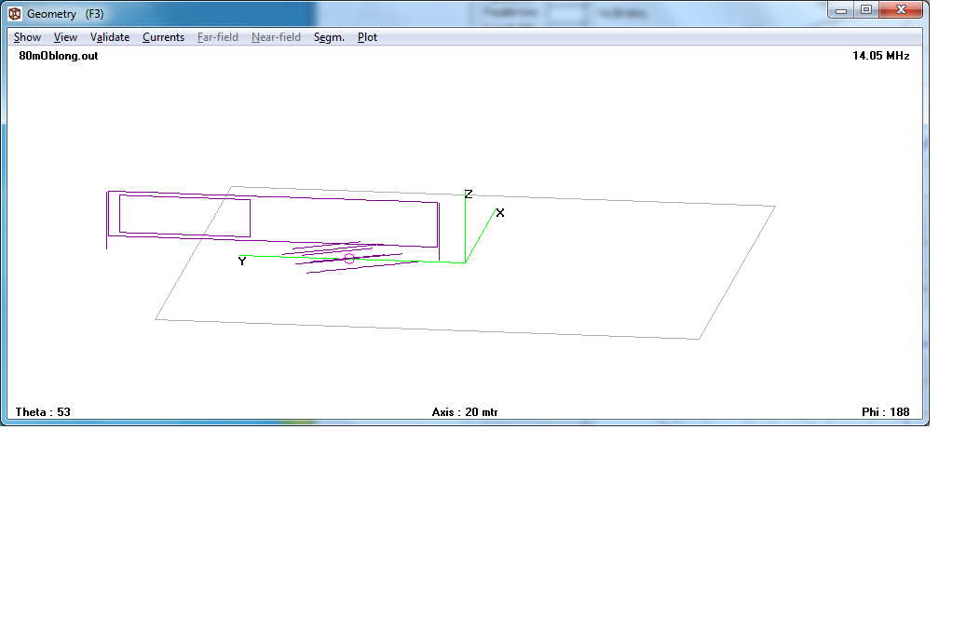
Task: Open the Segm. menu
Action: coord(329,37)
